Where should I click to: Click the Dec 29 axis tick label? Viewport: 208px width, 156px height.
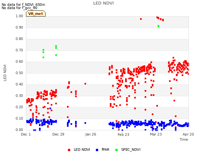click(x=58, y=134)
